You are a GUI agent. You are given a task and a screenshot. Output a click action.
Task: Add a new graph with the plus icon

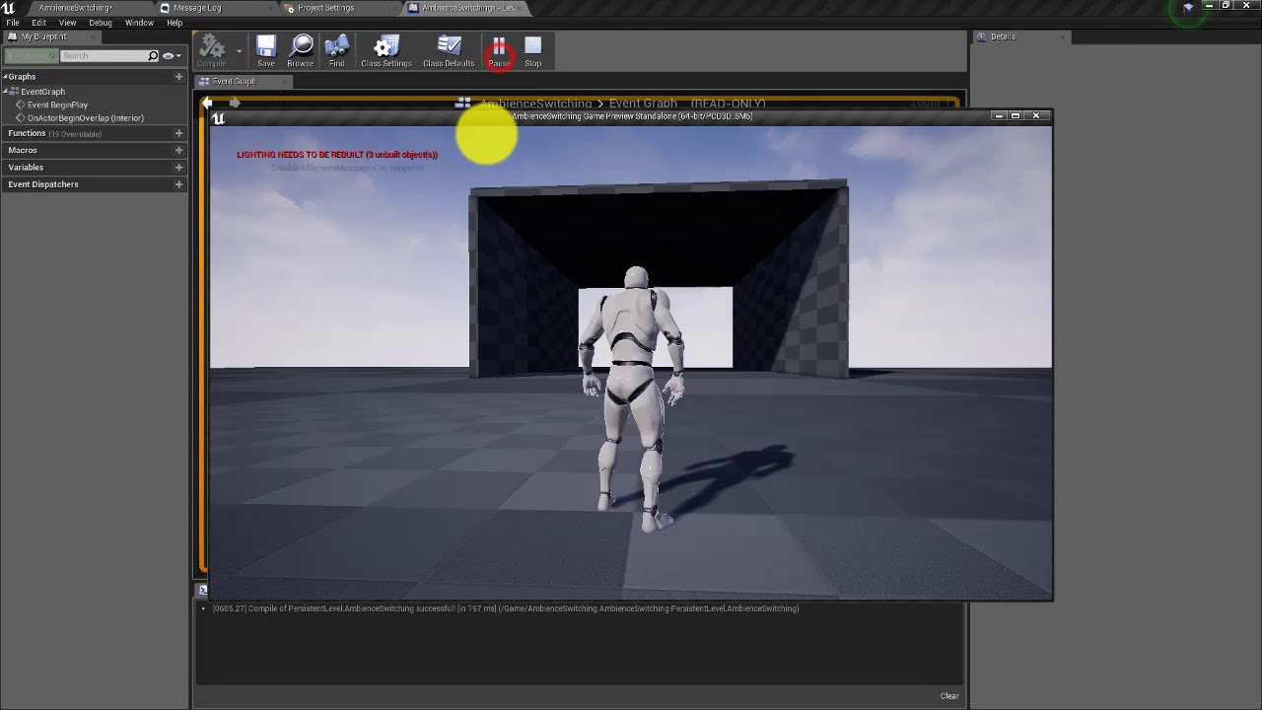(178, 77)
